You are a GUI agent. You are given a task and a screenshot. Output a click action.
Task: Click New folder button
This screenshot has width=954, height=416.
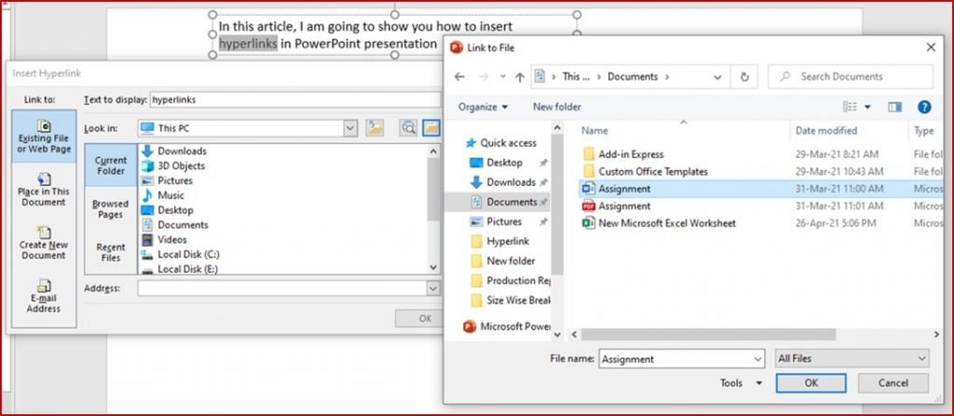pos(557,107)
